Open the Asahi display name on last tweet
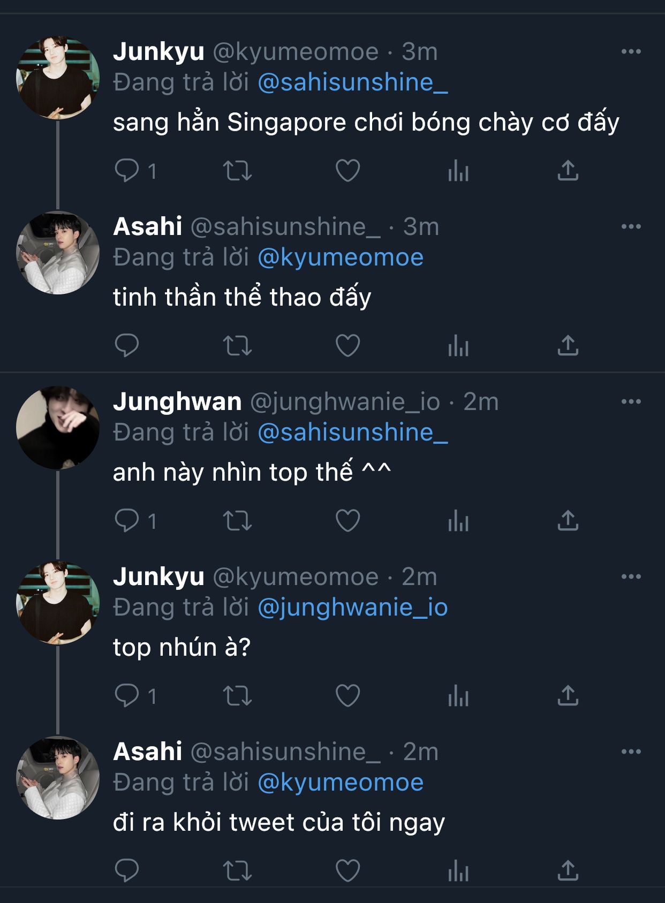This screenshot has width=665, height=903. tap(148, 752)
